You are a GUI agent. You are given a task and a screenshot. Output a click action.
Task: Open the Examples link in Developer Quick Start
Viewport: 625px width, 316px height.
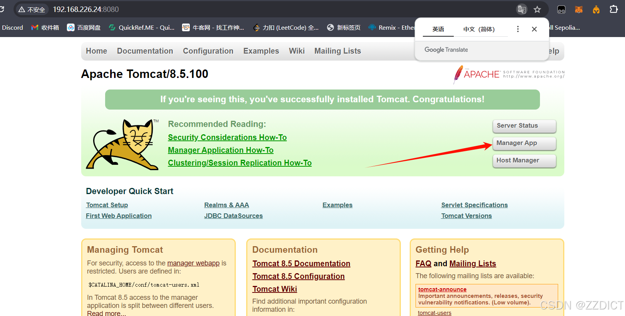[x=337, y=205]
